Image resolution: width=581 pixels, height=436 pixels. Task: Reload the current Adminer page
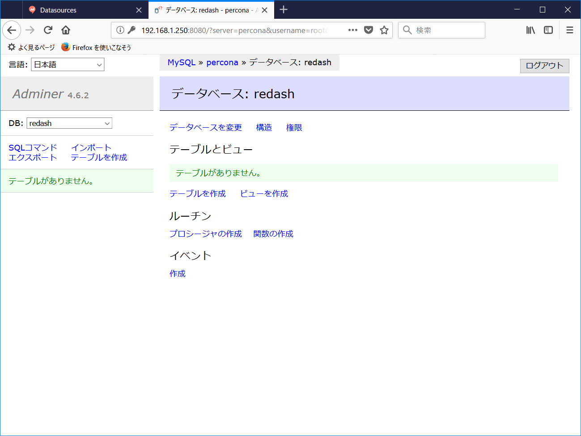[48, 30]
